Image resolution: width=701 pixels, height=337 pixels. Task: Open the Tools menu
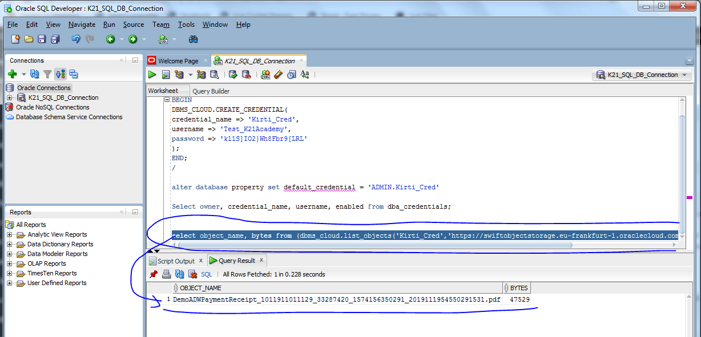coord(186,25)
